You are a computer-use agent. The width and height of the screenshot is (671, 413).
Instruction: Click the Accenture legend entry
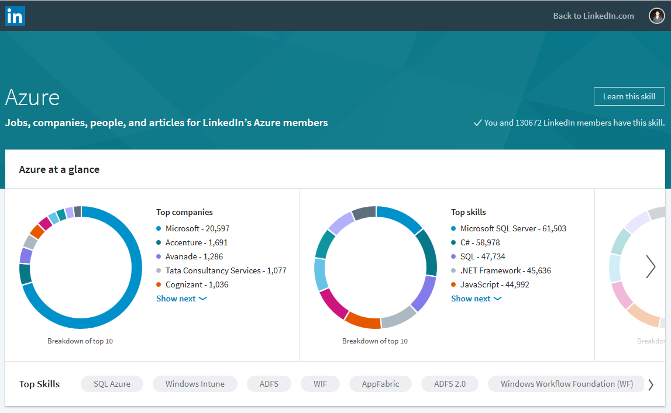point(196,242)
